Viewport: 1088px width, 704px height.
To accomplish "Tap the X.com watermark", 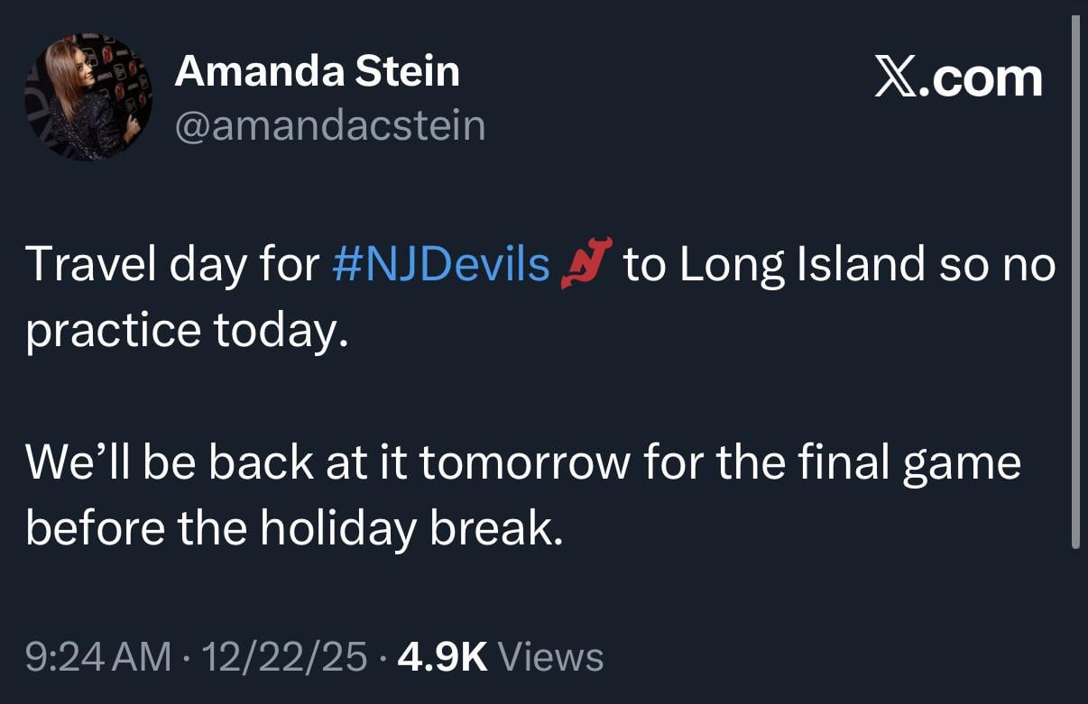I will point(959,78).
